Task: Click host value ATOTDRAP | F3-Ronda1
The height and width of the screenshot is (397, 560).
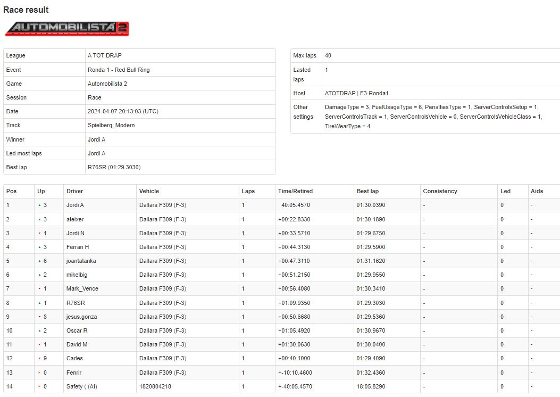Action: (x=356, y=93)
